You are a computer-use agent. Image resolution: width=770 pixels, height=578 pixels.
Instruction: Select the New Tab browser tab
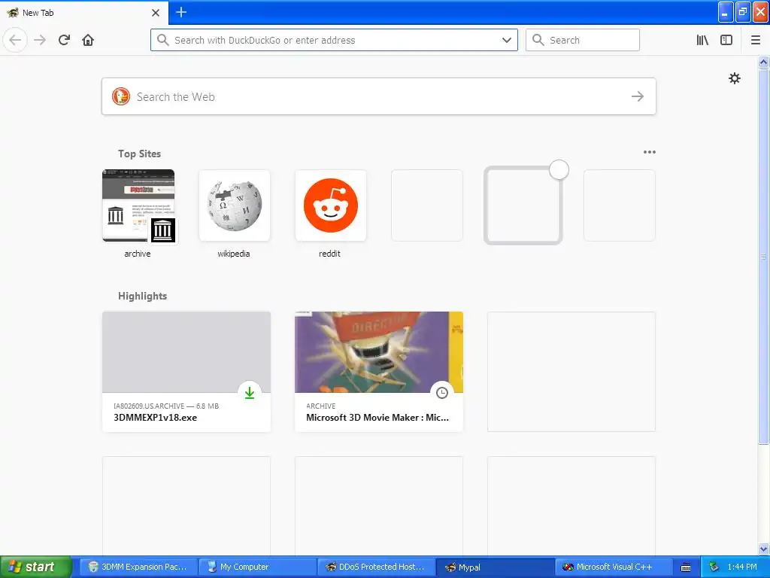(83, 13)
